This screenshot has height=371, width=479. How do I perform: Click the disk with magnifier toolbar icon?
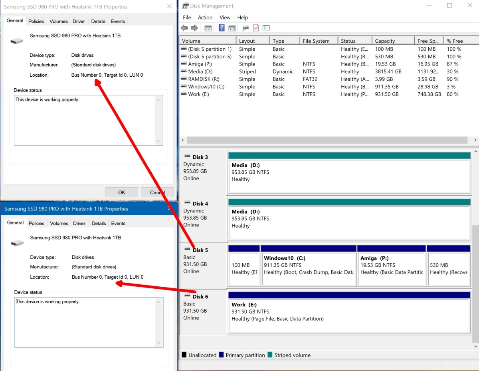click(x=245, y=28)
